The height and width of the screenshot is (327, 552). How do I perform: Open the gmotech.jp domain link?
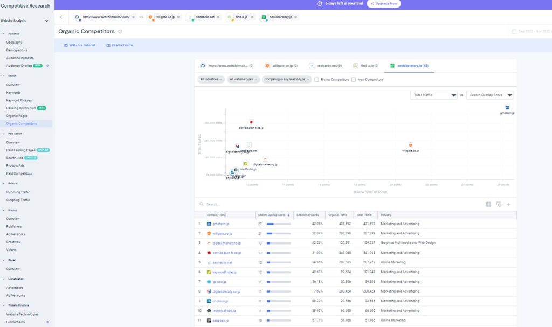click(x=220, y=224)
